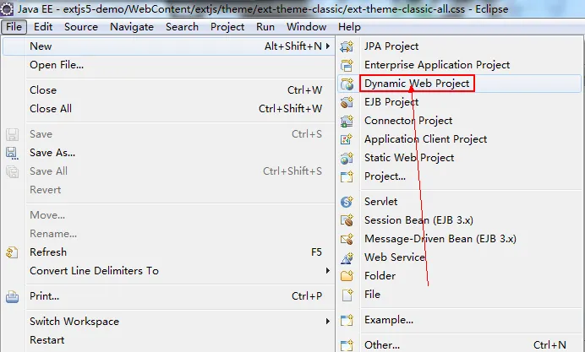Click the Folder icon in New submenu
This screenshot has width=585, height=352.
pos(347,276)
